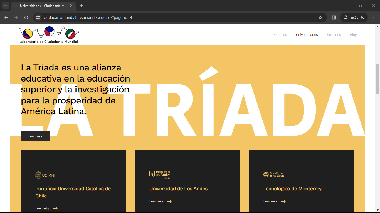This screenshot has height=213, width=380.
Task: Open the browser side panel icon
Action: [334, 17]
